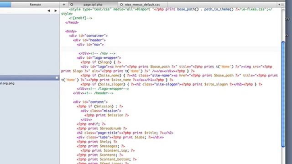Click the </div><!-- /header--> line
The height and width of the screenshot is (164, 292).
point(93,93)
